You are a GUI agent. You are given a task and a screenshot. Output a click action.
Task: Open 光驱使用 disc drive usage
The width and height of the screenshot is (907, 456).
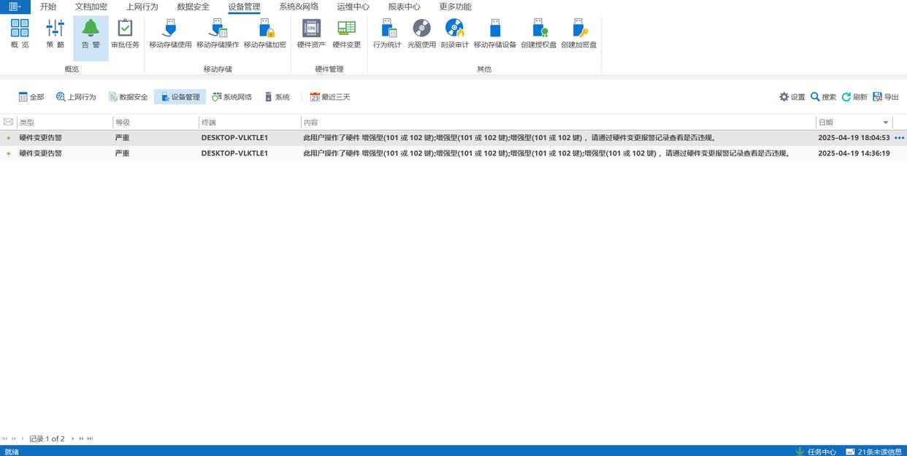[x=421, y=34]
